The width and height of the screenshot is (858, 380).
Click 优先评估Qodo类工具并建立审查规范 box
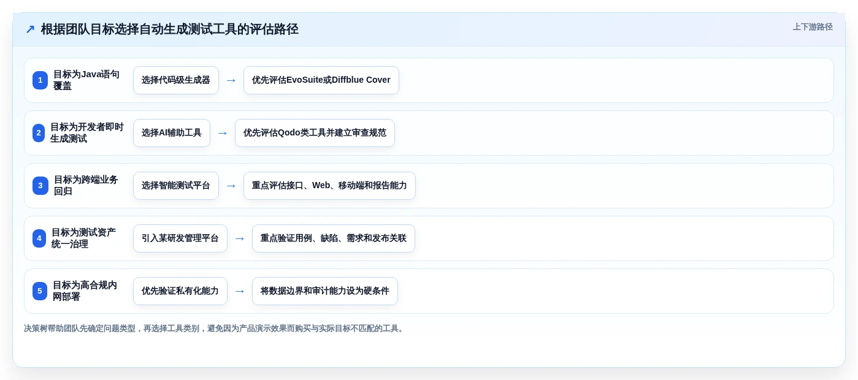click(315, 133)
